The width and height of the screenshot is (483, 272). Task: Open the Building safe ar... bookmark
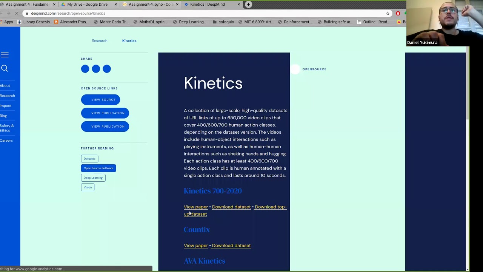coord(335,22)
